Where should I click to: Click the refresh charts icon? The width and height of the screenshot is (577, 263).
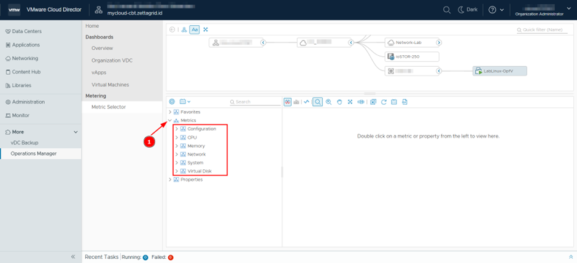pos(384,102)
